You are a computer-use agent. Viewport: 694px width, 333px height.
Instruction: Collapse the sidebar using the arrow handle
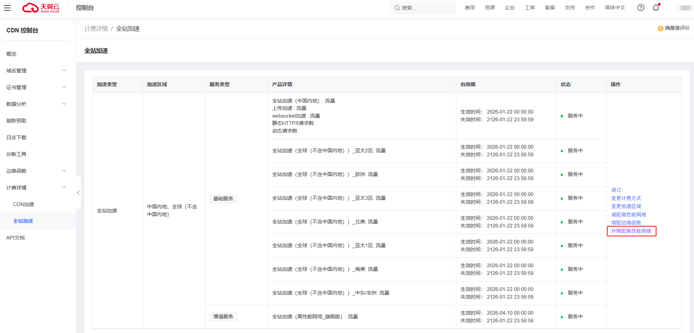coord(78,193)
